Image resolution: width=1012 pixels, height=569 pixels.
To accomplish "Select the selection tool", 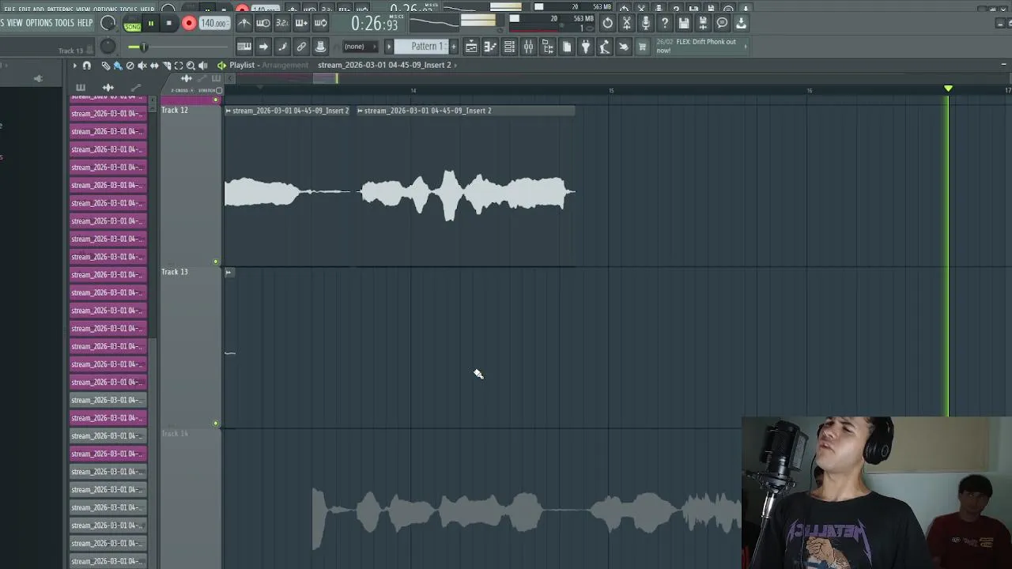I will pos(179,66).
